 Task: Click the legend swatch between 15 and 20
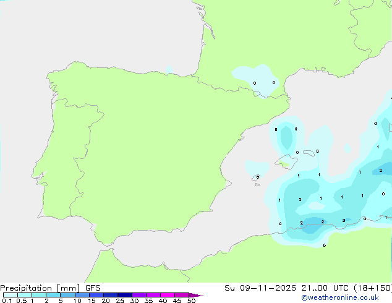coord(96,295)
